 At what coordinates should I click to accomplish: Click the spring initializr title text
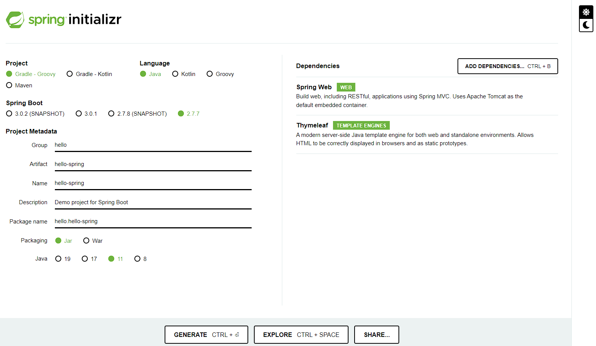pyautogui.click(x=75, y=19)
